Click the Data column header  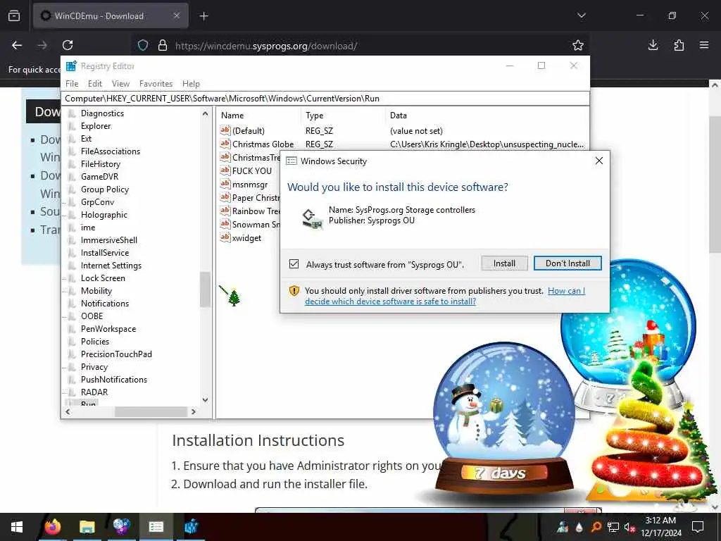[487, 116]
